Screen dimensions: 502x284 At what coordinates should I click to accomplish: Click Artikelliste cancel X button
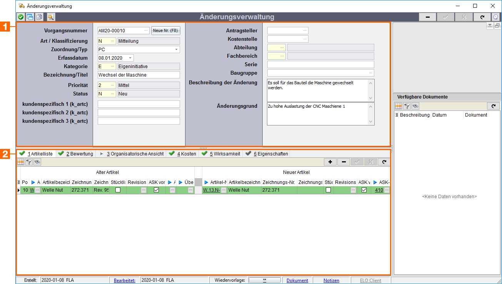[x=370, y=162]
